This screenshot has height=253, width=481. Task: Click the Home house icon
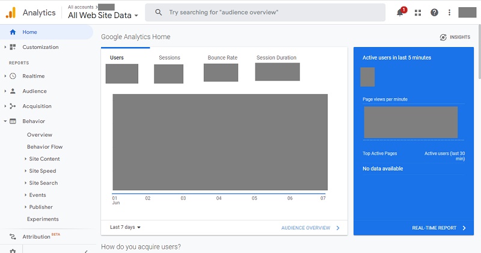coord(13,32)
